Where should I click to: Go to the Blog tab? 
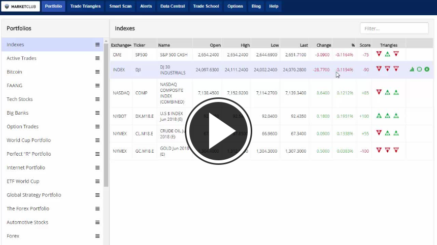click(x=256, y=6)
